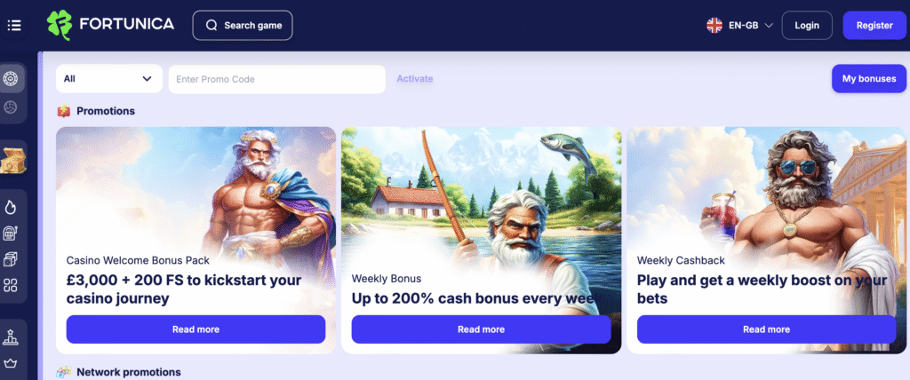Open the treasure chest sidebar icon
This screenshot has height=380, width=910.
tap(12, 160)
